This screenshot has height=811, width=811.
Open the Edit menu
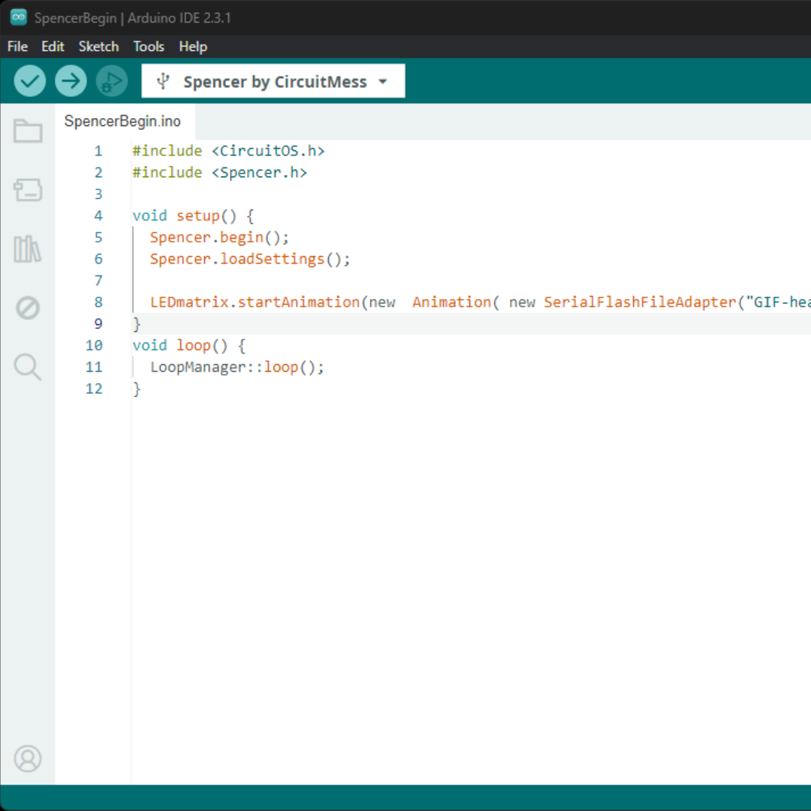[53, 47]
